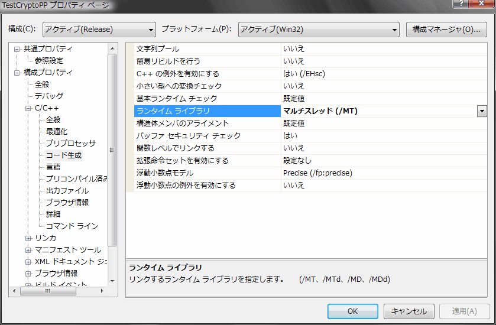Expand the リンカ tree node

pyautogui.click(x=28, y=238)
